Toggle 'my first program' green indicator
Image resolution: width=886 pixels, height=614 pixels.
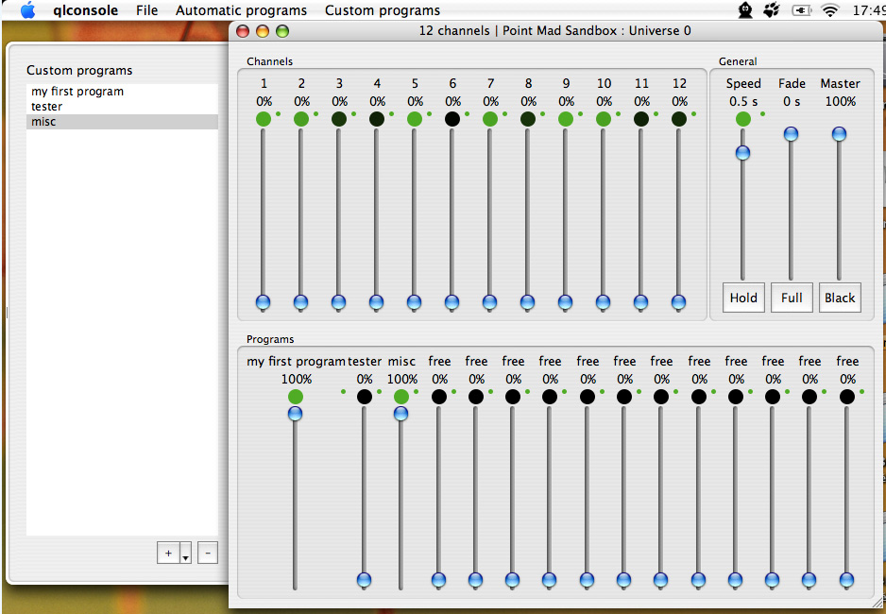[296, 397]
